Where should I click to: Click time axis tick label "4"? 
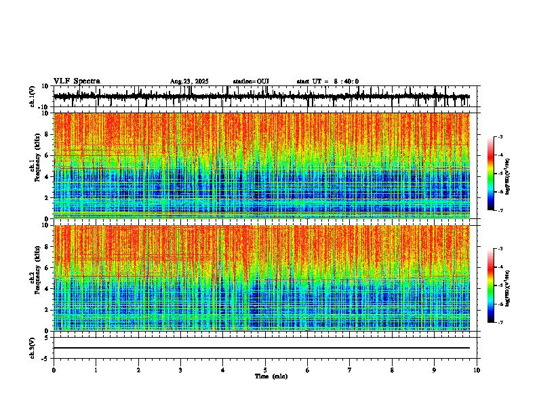[x=223, y=370]
